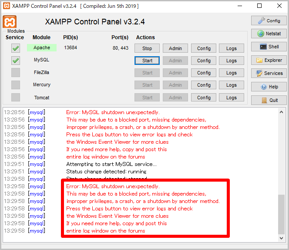This screenshot has height=250, width=289.
Task: Click the Module column header
Action: [41, 37]
